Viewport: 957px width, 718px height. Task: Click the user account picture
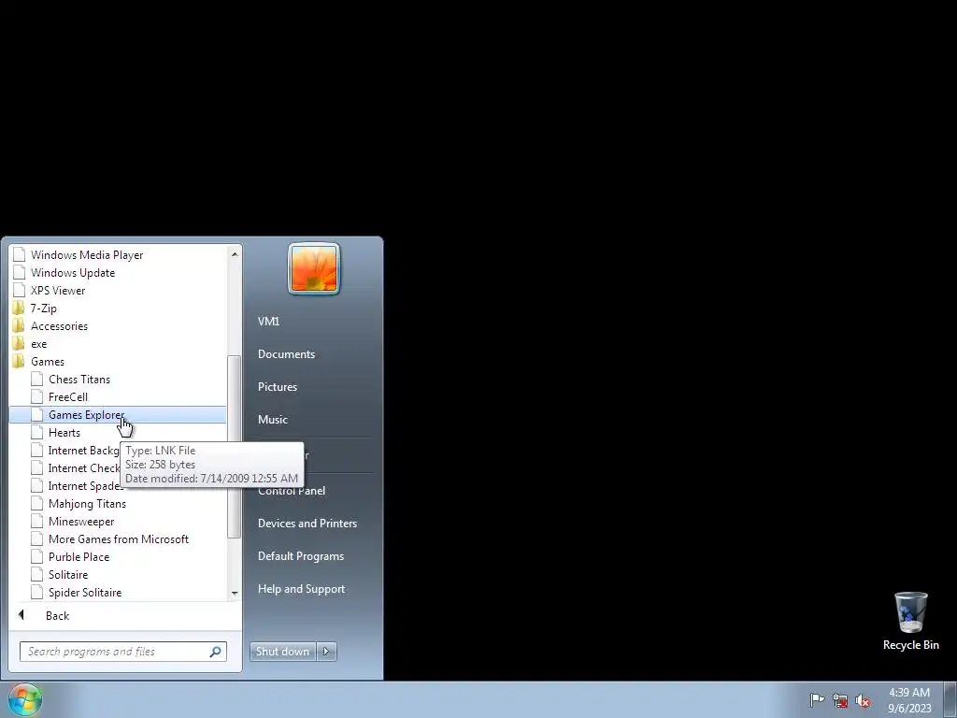pos(314,268)
